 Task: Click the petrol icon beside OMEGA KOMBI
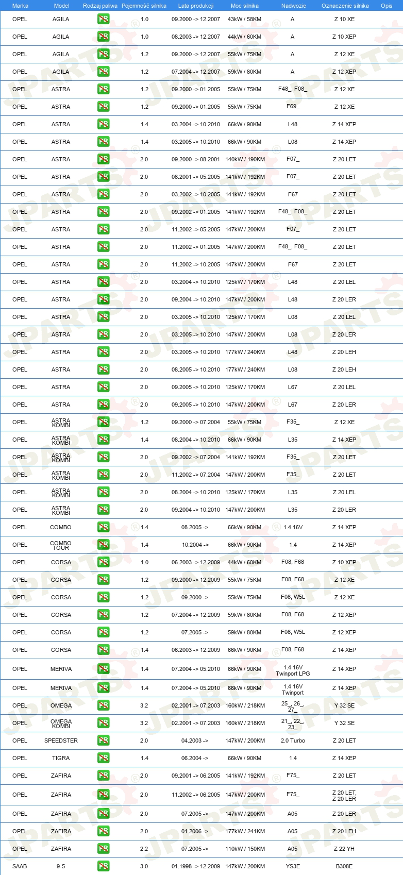pos(103,723)
